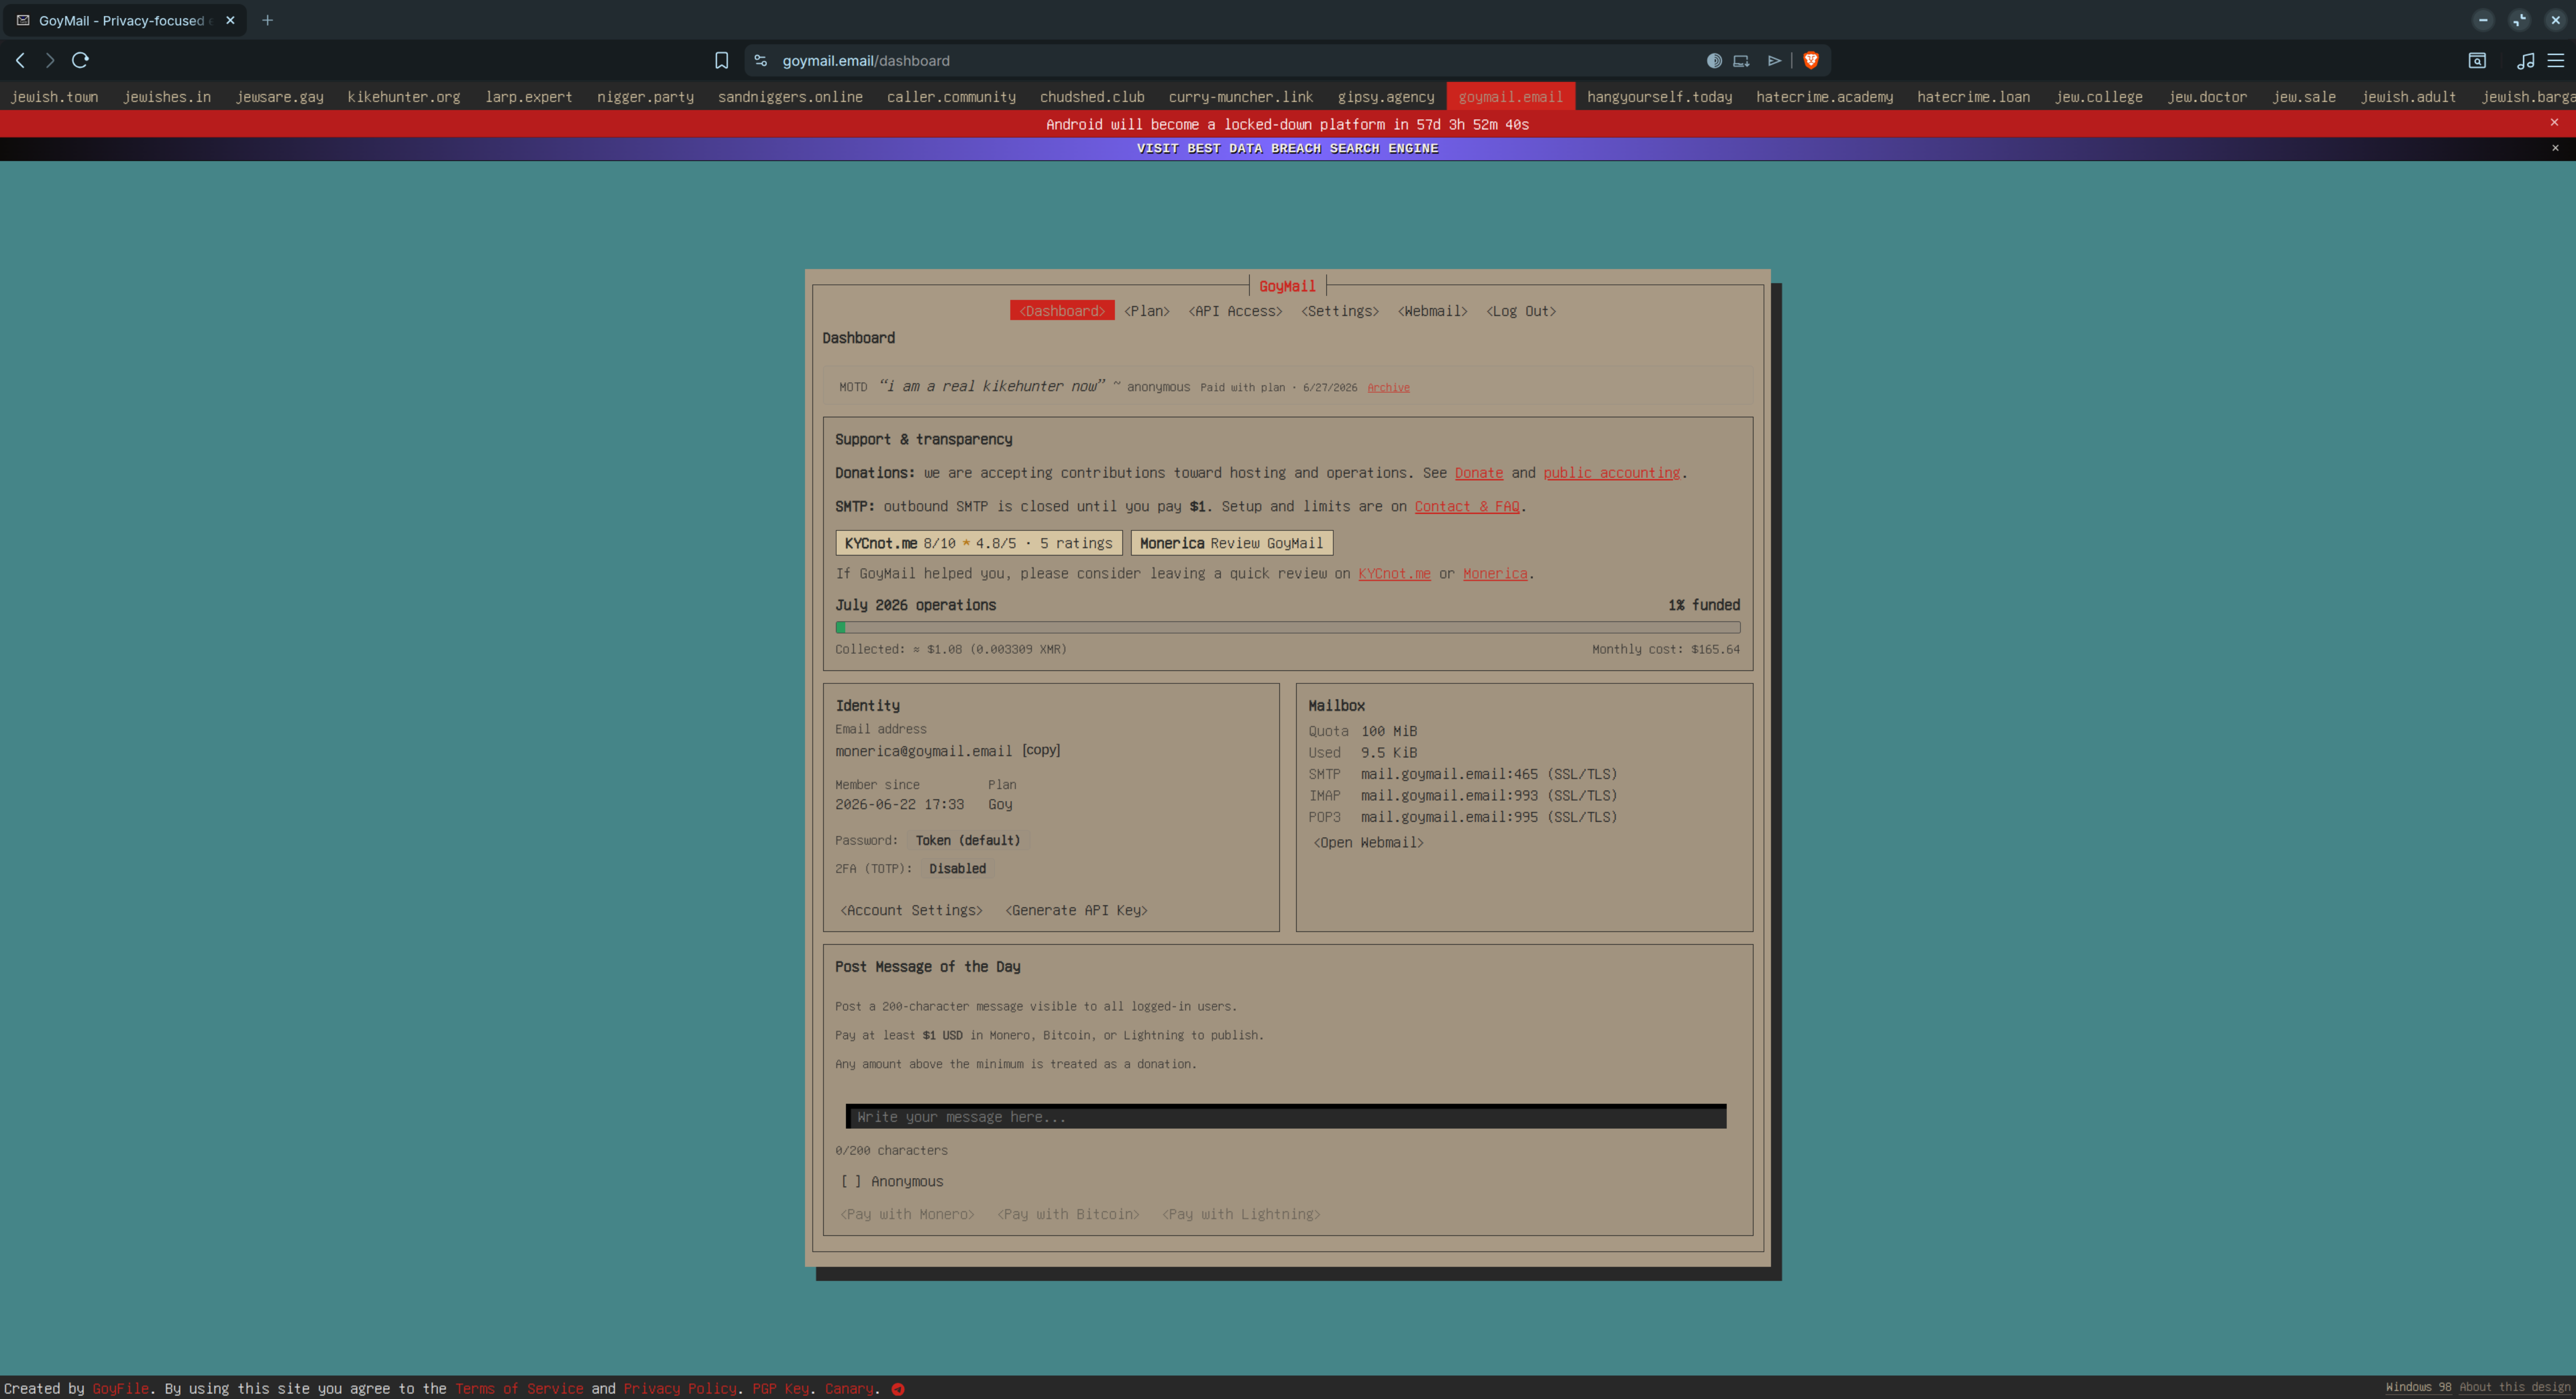Click the SMTP server mail.goymail.email:465 text
This screenshot has height=1399, width=2576.
1489,774
